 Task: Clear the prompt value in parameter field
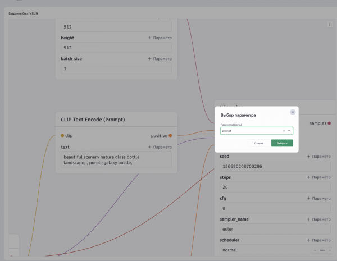coord(284,131)
